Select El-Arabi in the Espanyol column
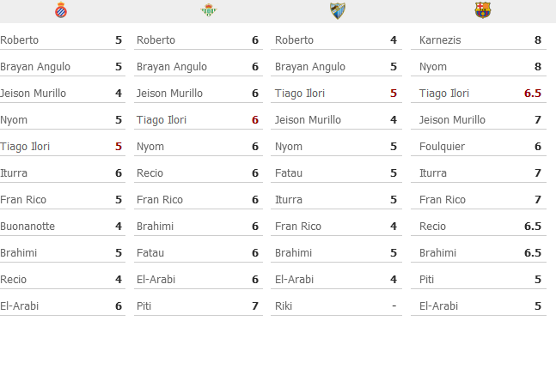Screen dimensions: 556x369 pyautogui.click(x=19, y=306)
